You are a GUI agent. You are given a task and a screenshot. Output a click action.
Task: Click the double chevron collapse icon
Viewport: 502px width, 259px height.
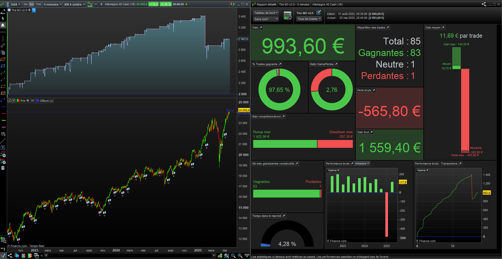point(42,256)
